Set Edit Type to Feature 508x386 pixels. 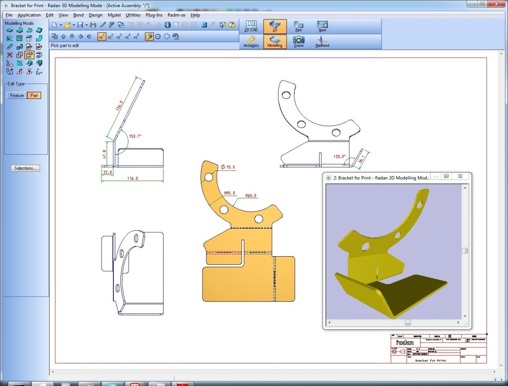17,95
